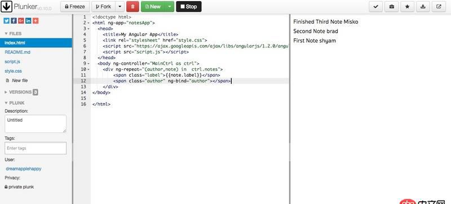
Task: Click the Freeze button
Action: tap(75, 7)
